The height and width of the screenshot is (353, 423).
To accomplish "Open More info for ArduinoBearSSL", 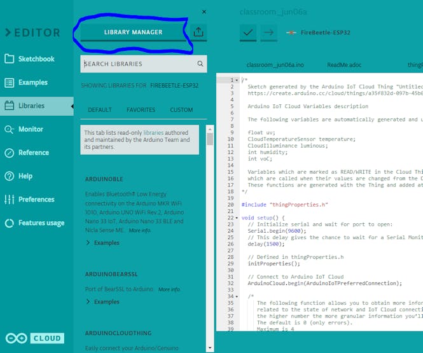I will tap(169, 289).
